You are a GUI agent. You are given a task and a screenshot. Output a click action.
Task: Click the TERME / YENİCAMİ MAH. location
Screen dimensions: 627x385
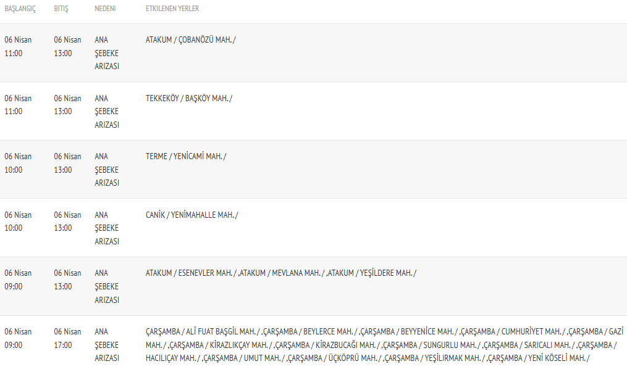tap(185, 156)
